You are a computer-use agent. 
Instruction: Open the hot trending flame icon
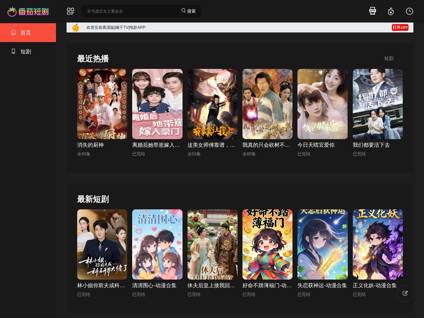pyautogui.click(x=391, y=12)
